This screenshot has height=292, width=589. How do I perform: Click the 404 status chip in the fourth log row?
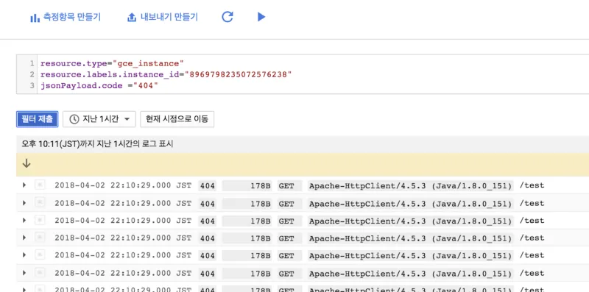pyautogui.click(x=208, y=238)
